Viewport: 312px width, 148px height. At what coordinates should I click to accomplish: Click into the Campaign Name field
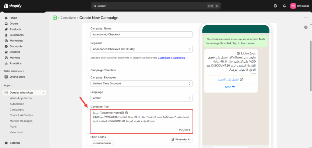click(141, 34)
